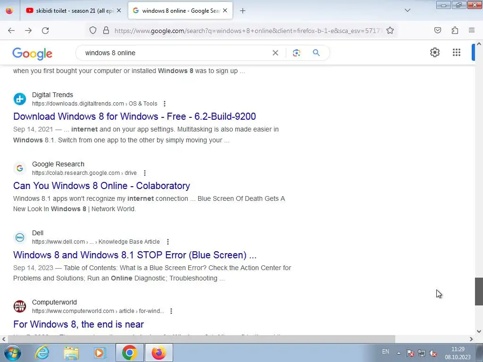View site security padlock info
Image resolution: width=483 pixels, height=362 pixels.
click(106, 30)
